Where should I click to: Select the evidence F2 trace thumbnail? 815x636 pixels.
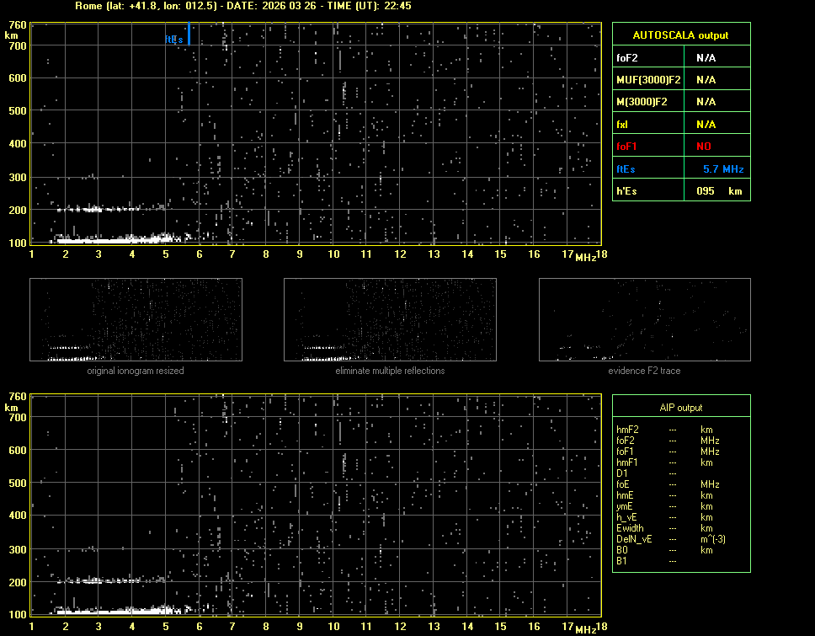(644, 320)
